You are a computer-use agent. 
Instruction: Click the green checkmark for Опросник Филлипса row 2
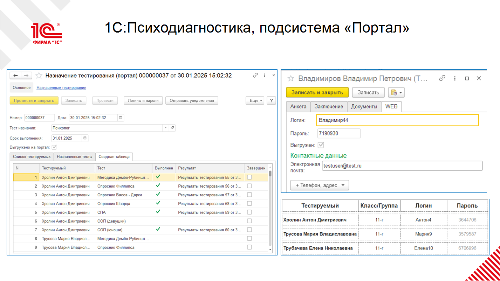tap(158, 185)
